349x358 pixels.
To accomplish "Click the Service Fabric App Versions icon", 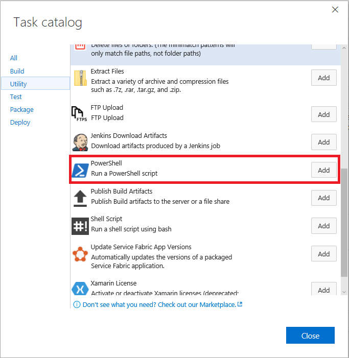I will (x=80, y=254).
